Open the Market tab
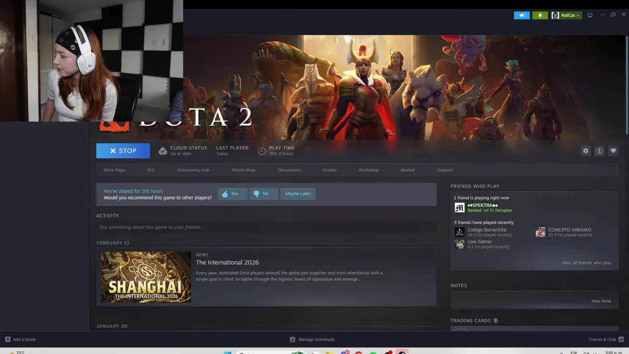 point(408,170)
